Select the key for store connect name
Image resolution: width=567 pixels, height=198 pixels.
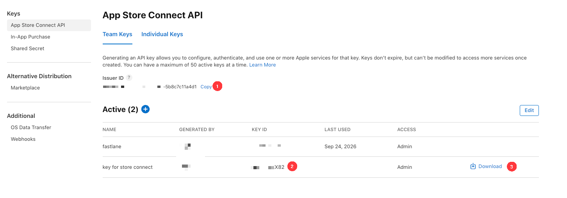point(128,167)
